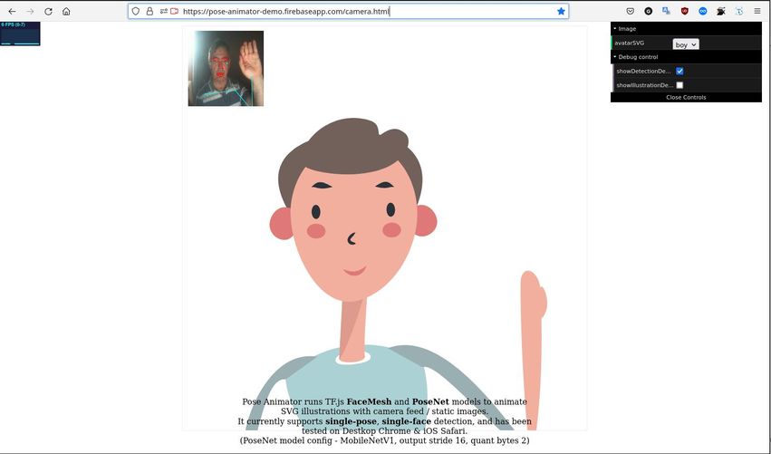
Task: Reload the current page
Action: tap(48, 11)
